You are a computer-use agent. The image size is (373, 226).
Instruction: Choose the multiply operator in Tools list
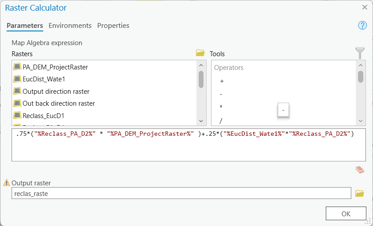pyautogui.click(x=221, y=107)
